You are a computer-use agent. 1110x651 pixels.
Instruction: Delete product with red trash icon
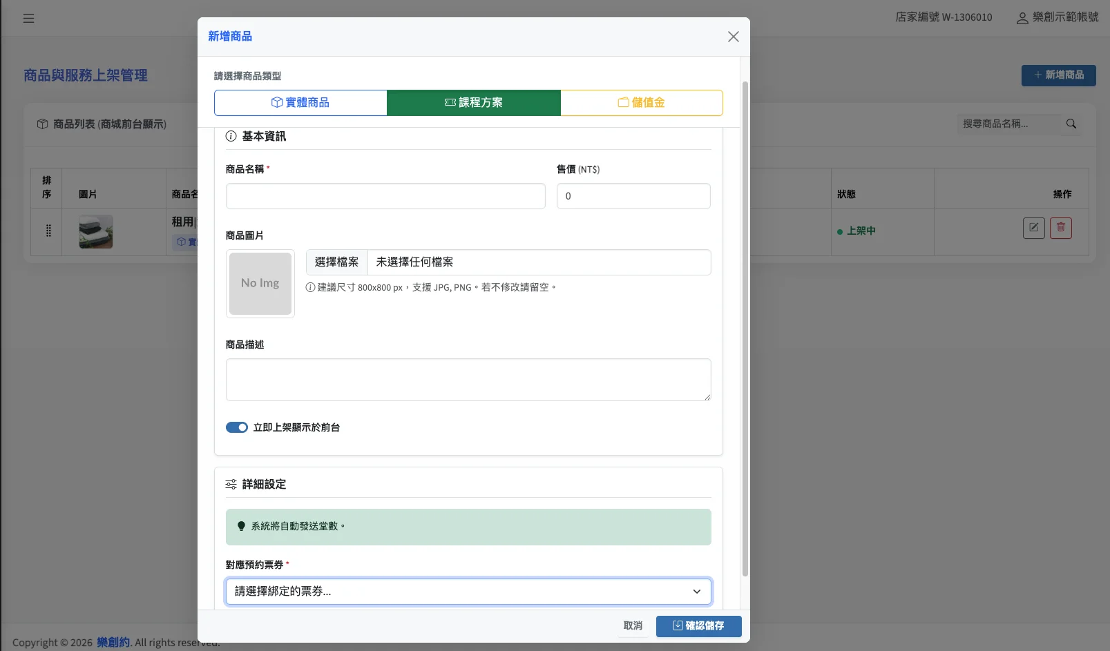point(1060,228)
